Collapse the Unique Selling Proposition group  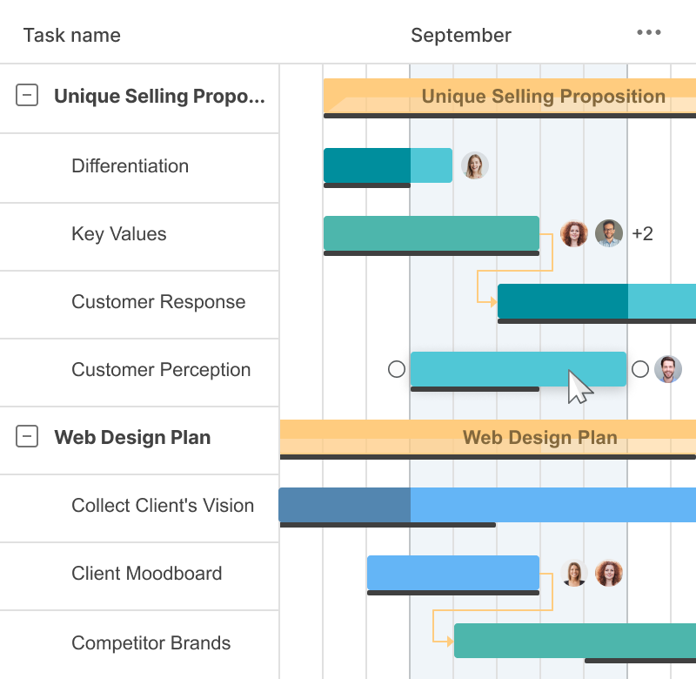(x=28, y=96)
